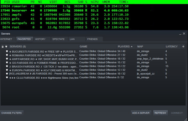Click the jb_spacejail_zz map name
Viewport: 188px width, 121px height.
(146, 74)
